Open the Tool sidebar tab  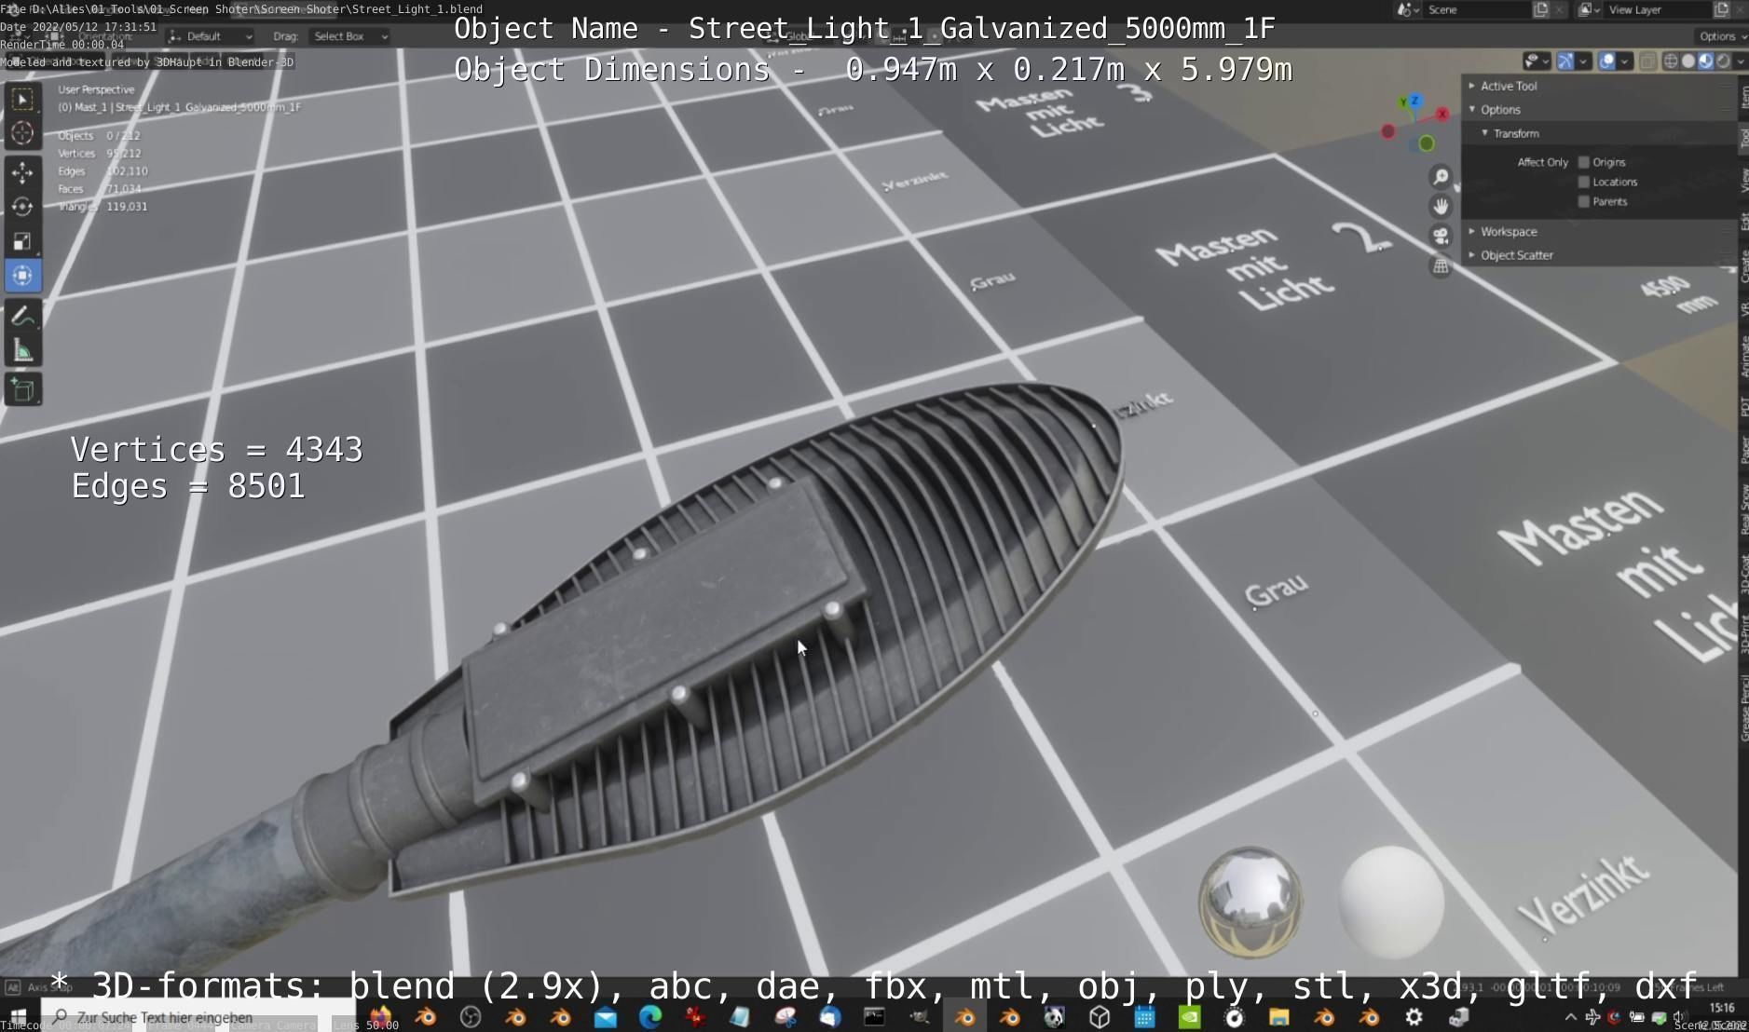1743,139
